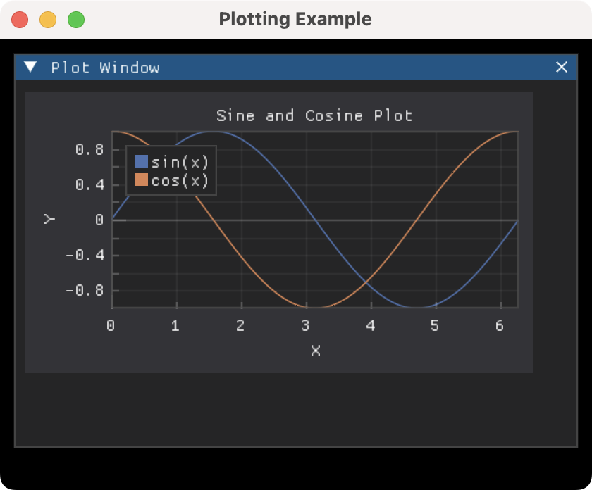The height and width of the screenshot is (490, 592).
Task: Click the title 'Sine and Cosine Plot'
Action: coord(315,115)
